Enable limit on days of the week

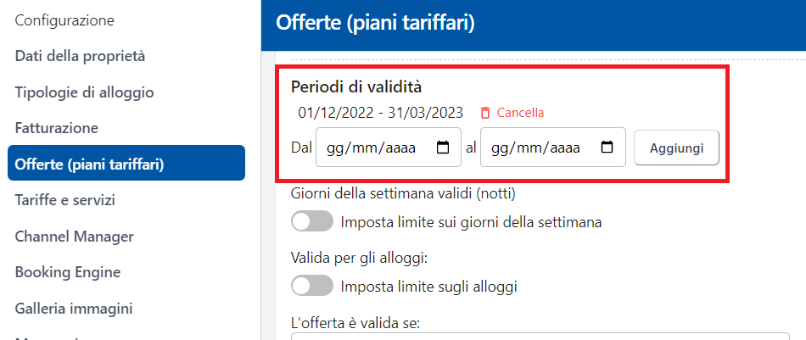click(x=311, y=222)
